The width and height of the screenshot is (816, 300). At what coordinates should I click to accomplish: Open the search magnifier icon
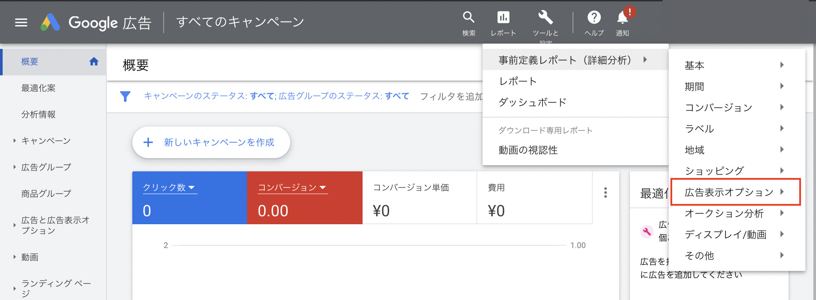[x=468, y=18]
